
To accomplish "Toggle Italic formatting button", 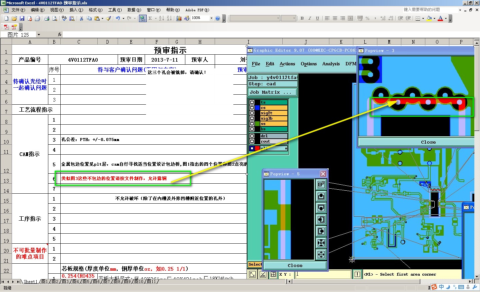I will pos(310,18).
